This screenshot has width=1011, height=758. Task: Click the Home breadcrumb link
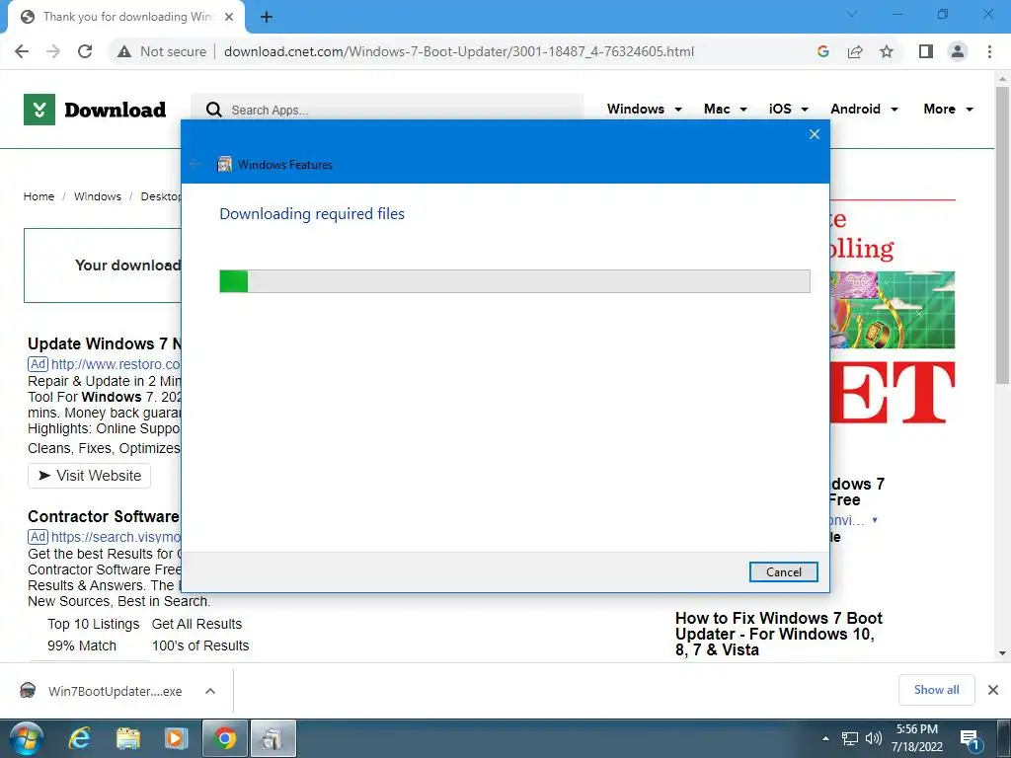[x=39, y=196]
